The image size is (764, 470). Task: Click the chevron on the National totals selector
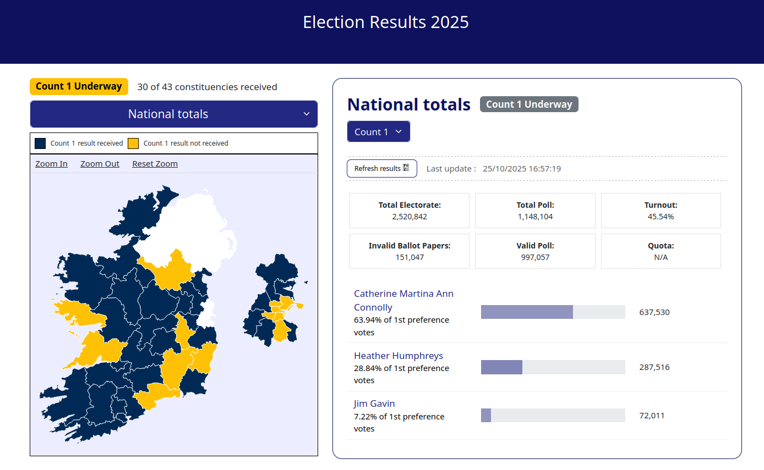pyautogui.click(x=307, y=114)
